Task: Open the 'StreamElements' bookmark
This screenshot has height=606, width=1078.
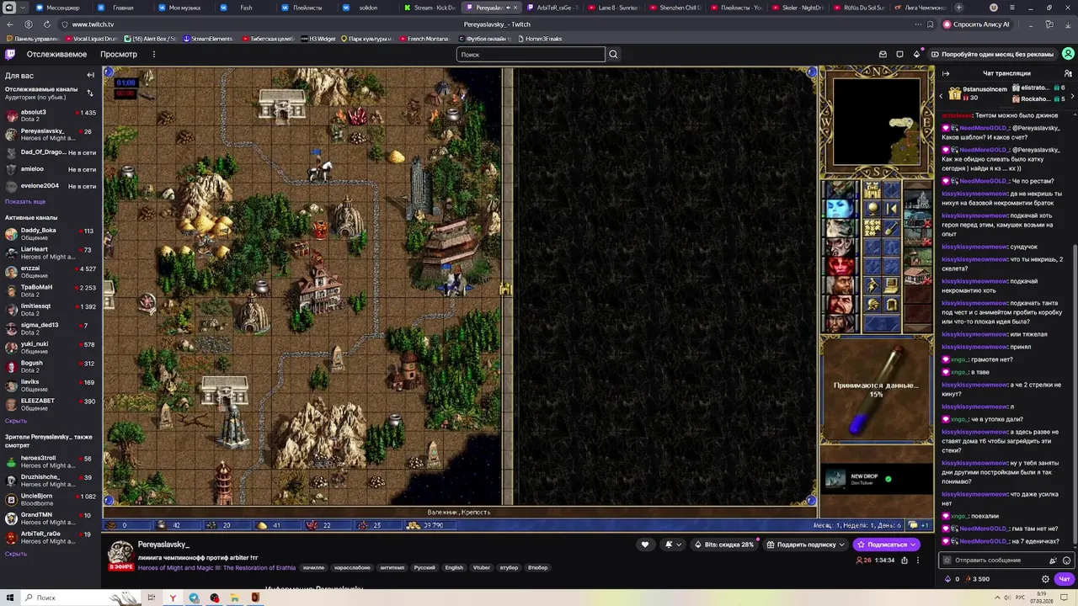Action: [207, 39]
